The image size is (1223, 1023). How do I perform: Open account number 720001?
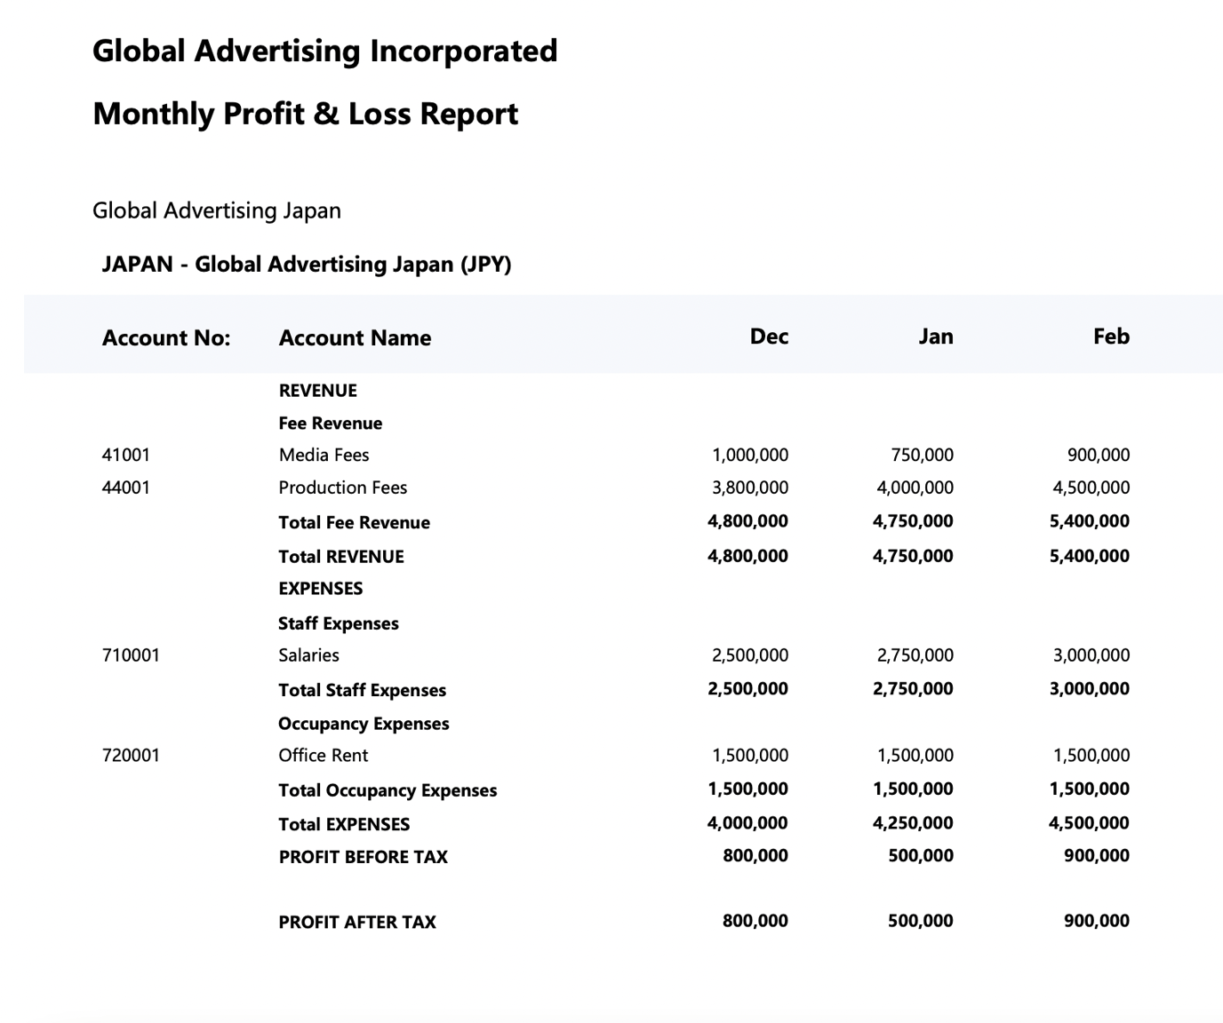coord(131,756)
